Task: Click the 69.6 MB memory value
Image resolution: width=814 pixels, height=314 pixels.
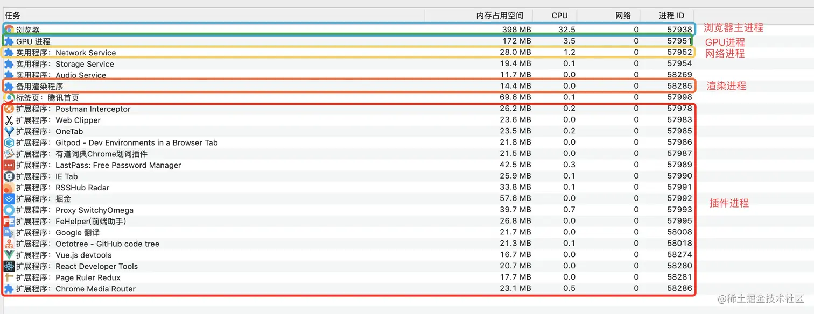Action: [515, 98]
